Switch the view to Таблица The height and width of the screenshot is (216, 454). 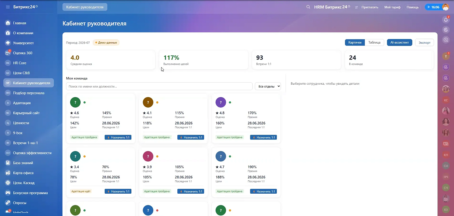coord(374,42)
